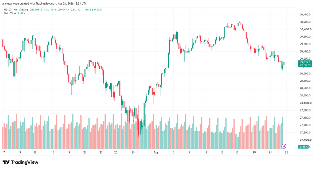This screenshot has height=169, width=315.
Task: Click the 30,400.0 price axis label
Action: pos(305,14)
